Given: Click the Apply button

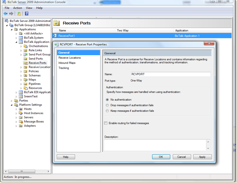Looking at the screenshot, I should click(202, 157).
